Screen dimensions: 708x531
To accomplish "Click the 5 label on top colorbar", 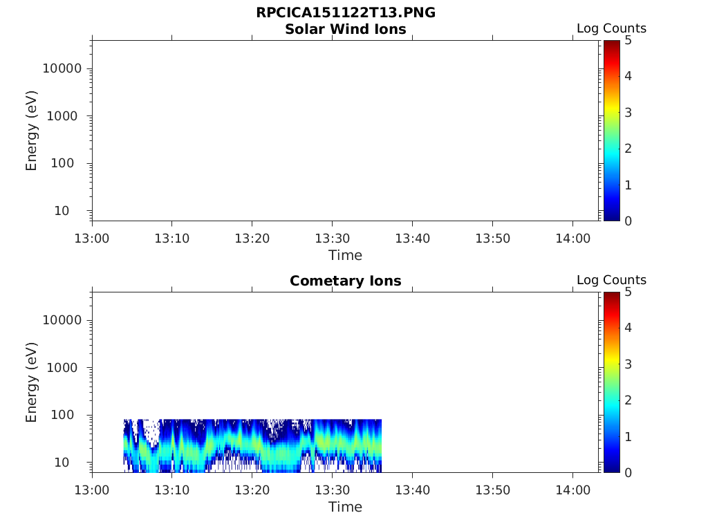I will tap(628, 41).
